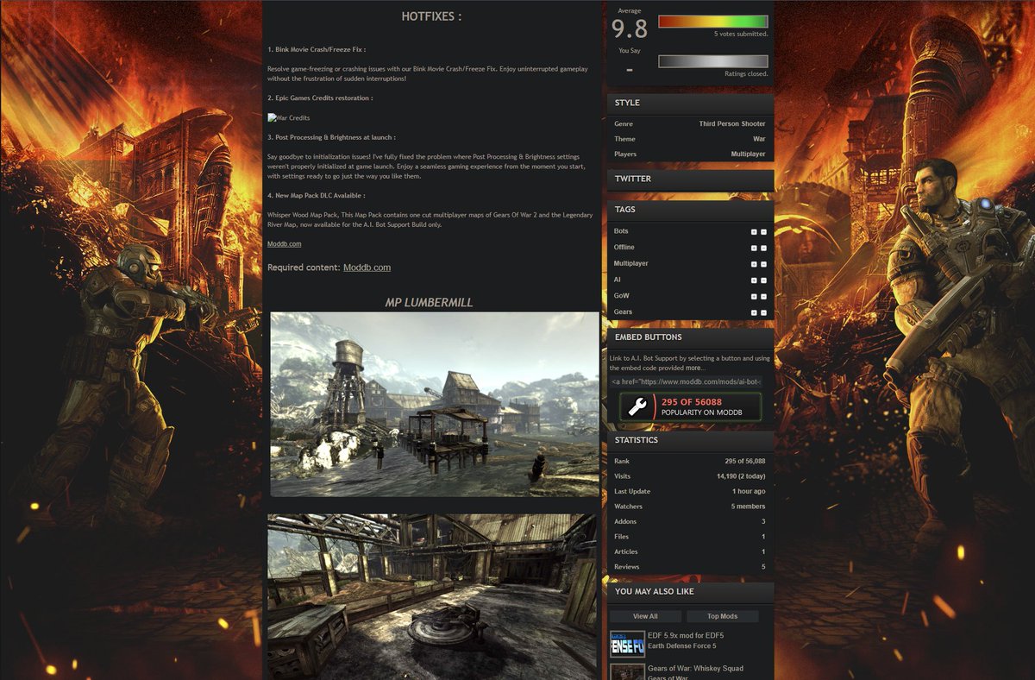Click the '5 members' watchers value
The image size is (1035, 680).
(x=748, y=507)
